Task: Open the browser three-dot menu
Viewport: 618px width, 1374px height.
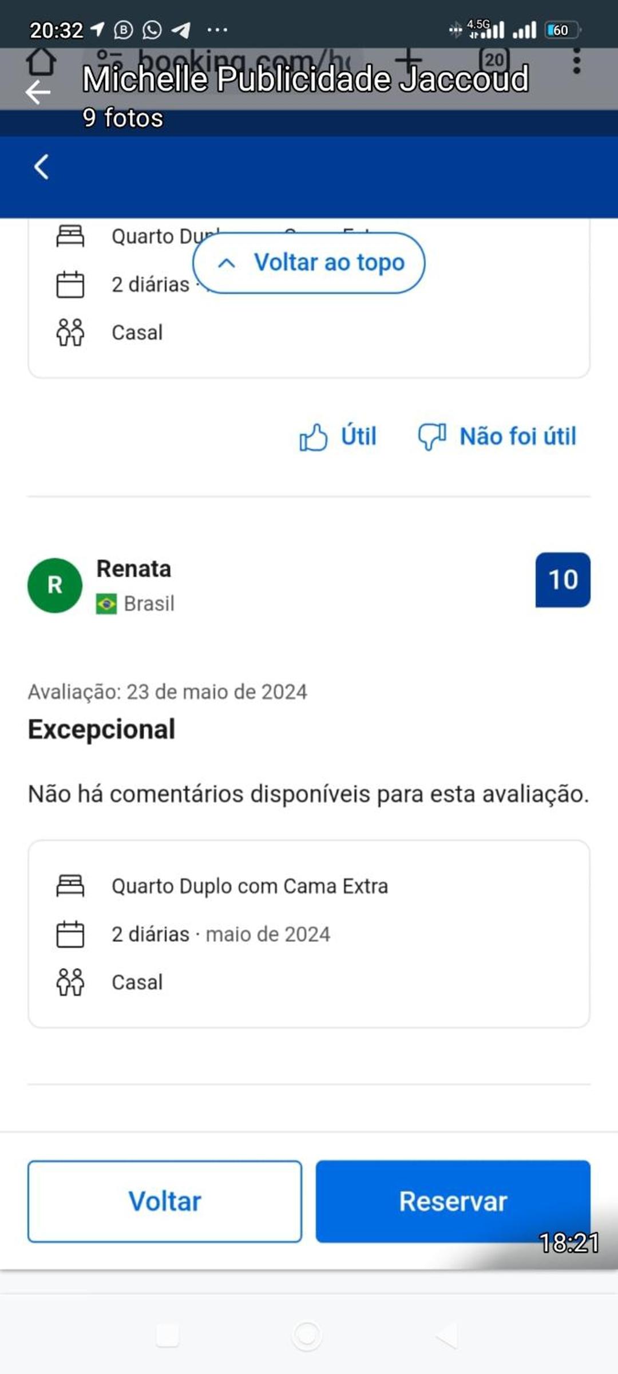Action: (x=576, y=60)
